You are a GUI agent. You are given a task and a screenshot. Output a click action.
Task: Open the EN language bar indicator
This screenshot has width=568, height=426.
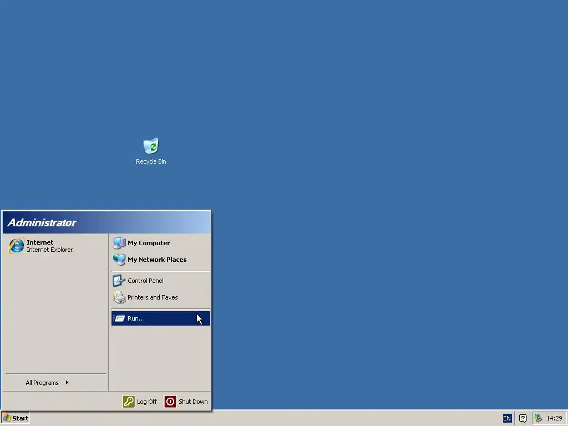507,418
